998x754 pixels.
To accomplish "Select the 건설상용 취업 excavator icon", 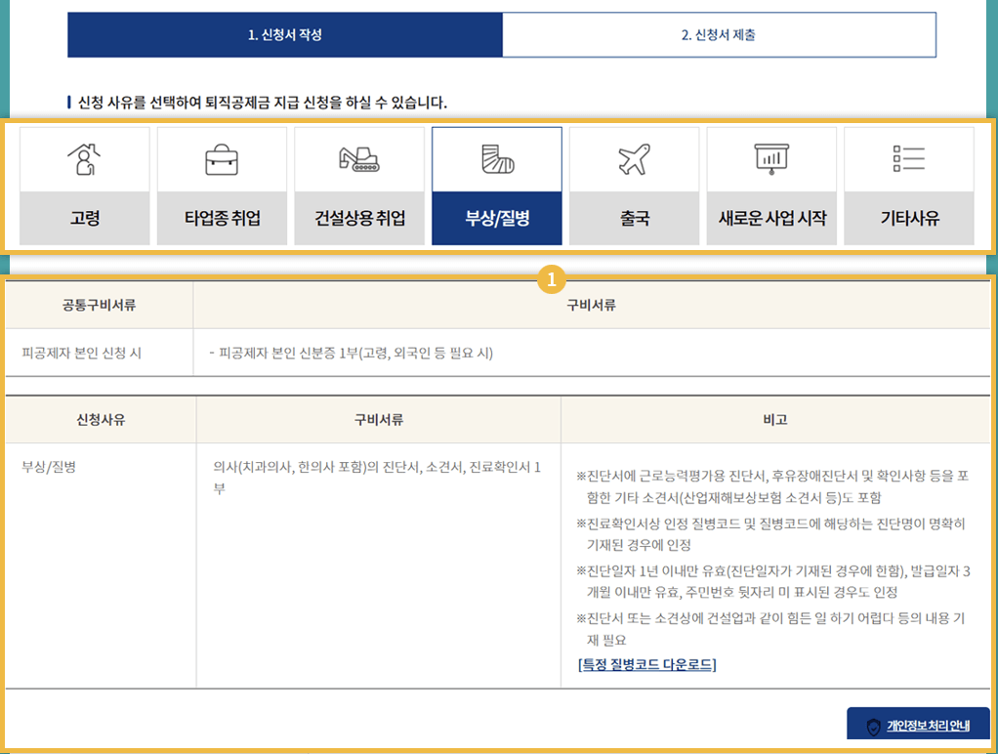I will point(359,158).
